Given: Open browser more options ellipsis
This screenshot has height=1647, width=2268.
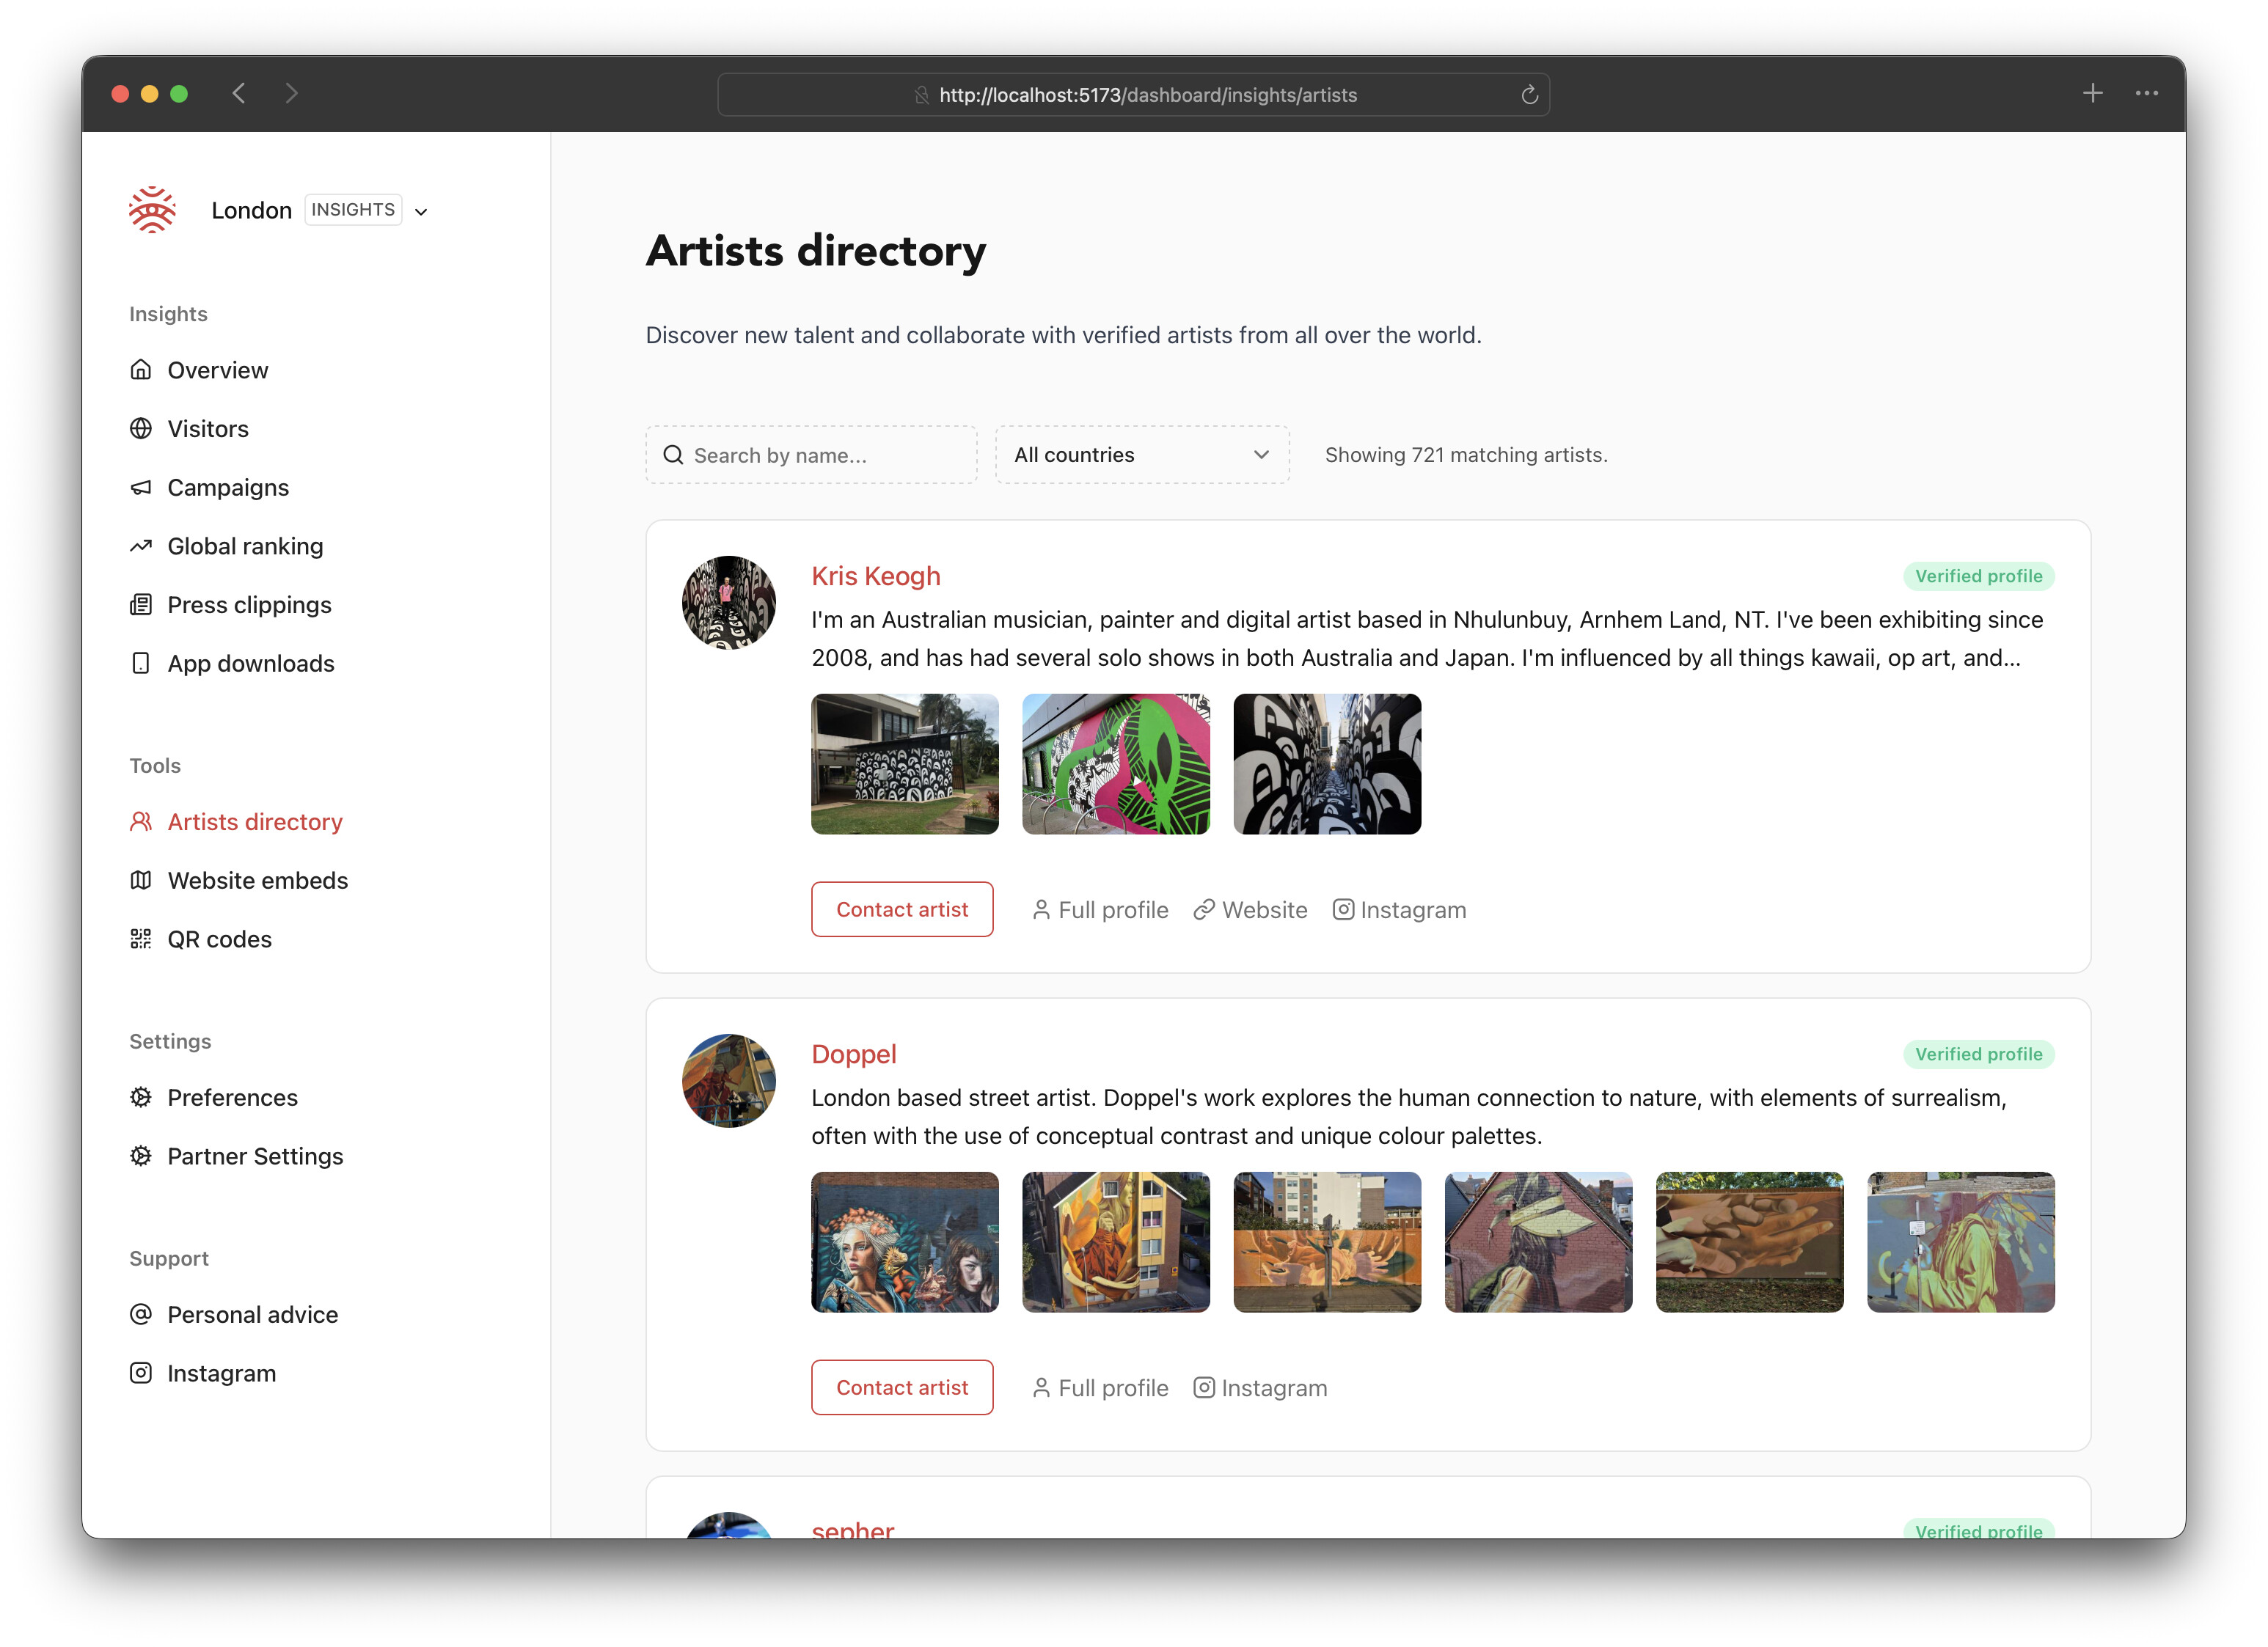Looking at the screenshot, I should (x=2146, y=94).
